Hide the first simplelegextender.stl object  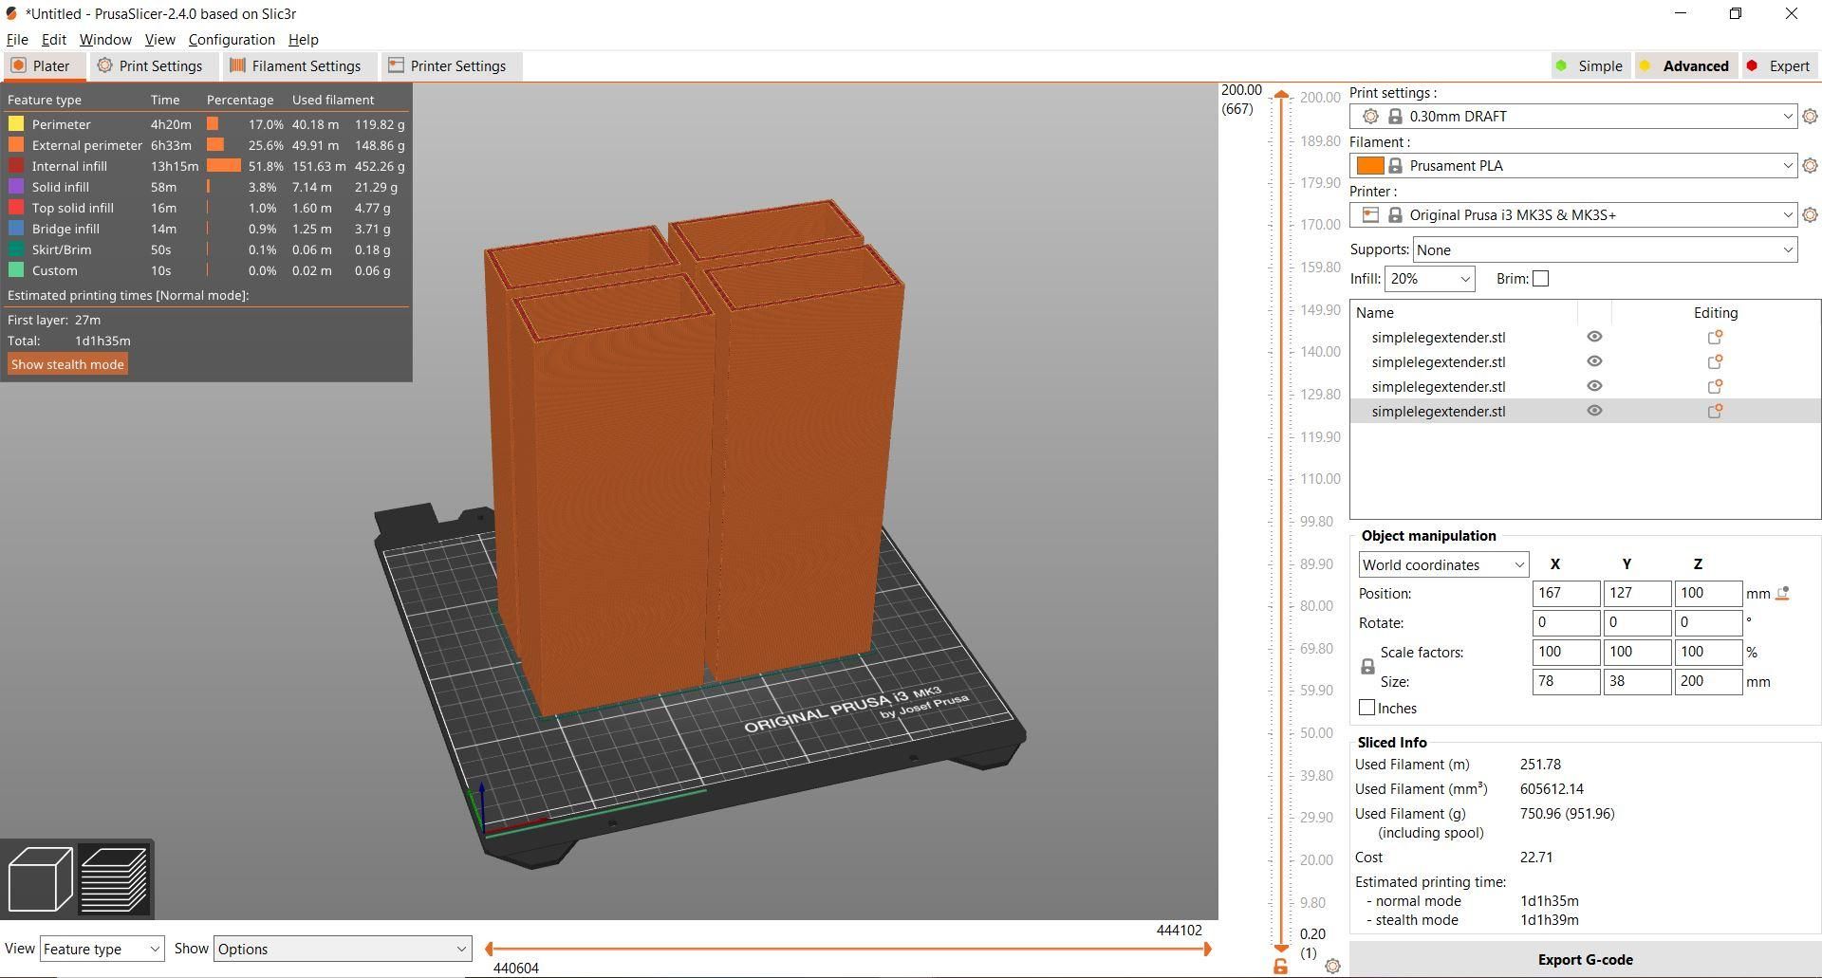pyautogui.click(x=1593, y=336)
